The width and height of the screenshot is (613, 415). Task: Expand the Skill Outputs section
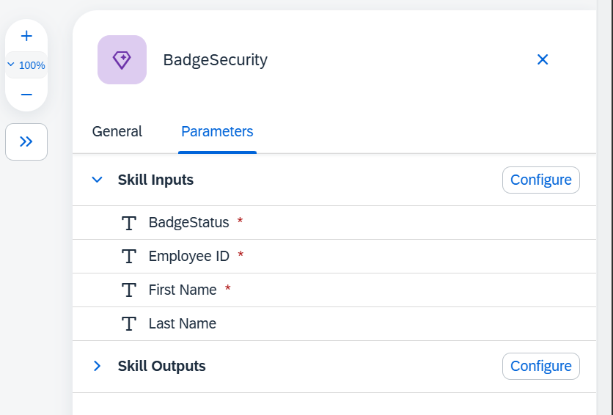click(97, 366)
